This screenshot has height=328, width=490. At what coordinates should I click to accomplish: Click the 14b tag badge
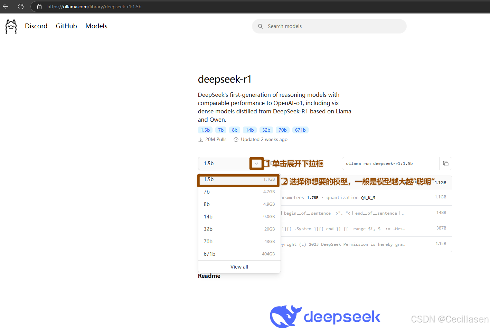250,130
